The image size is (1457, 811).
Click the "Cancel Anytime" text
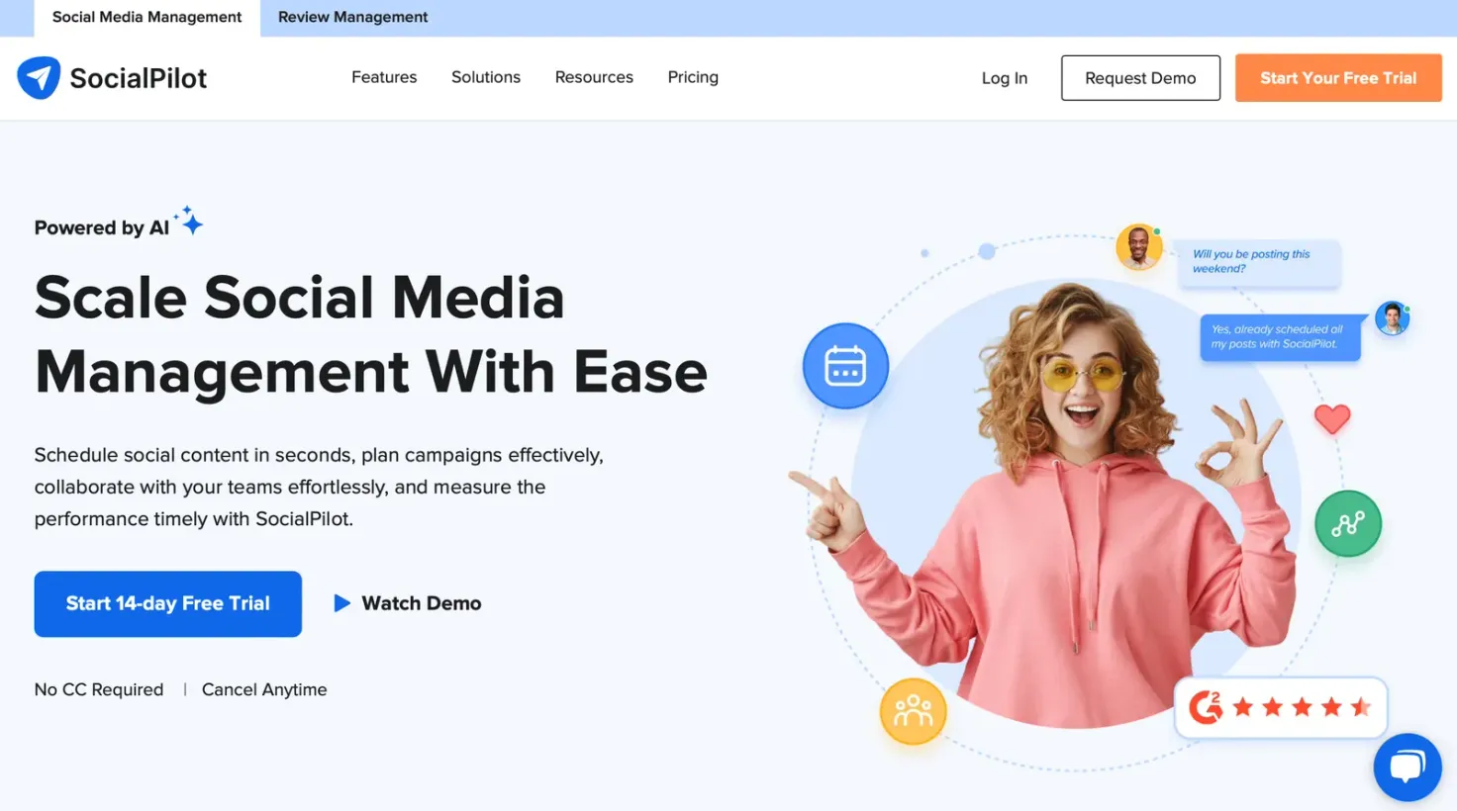coord(264,689)
